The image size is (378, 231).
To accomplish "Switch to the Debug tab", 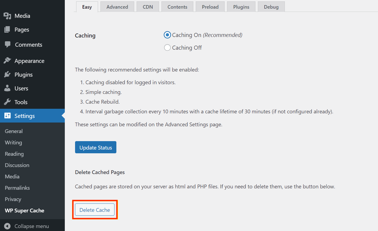I will tap(271, 7).
